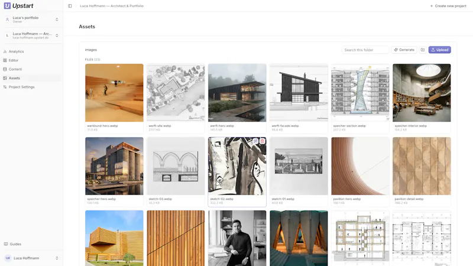Click the project letter L icon
Screen dimensions: 473x266
coord(7,35)
